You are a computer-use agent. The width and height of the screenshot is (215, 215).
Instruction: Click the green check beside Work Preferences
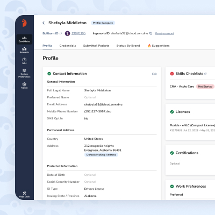pyautogui.click(x=172, y=187)
